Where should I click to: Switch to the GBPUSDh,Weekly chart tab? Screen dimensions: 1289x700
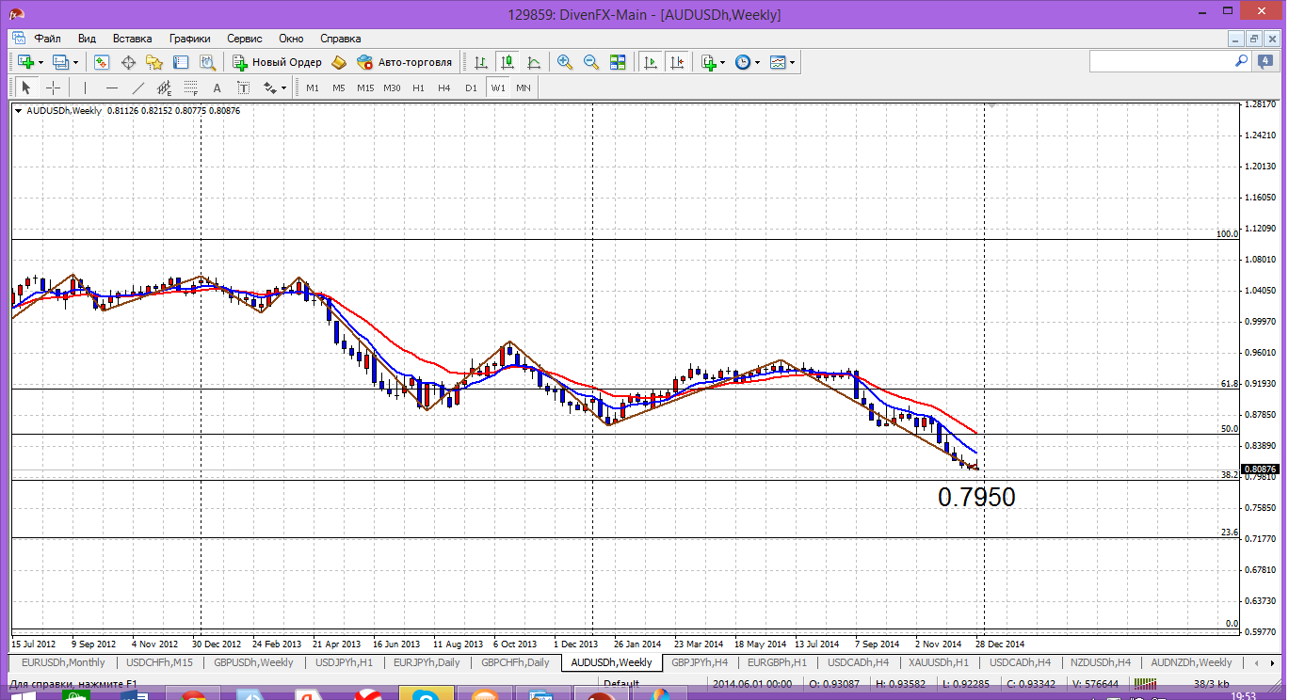(x=253, y=662)
